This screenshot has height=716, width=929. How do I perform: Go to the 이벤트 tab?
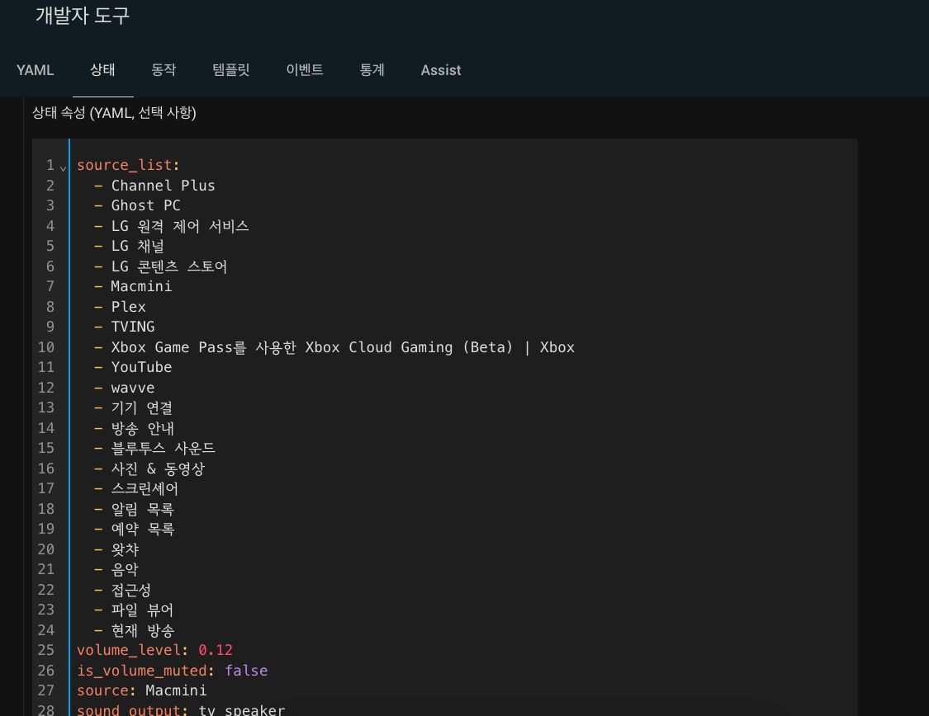point(304,70)
